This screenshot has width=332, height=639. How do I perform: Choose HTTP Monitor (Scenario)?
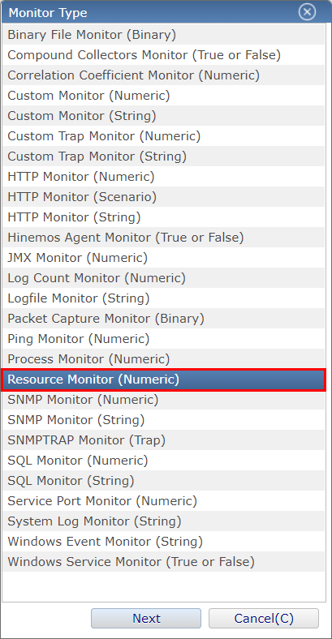point(163,197)
